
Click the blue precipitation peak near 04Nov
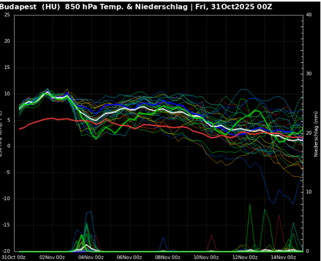[x=91, y=211]
